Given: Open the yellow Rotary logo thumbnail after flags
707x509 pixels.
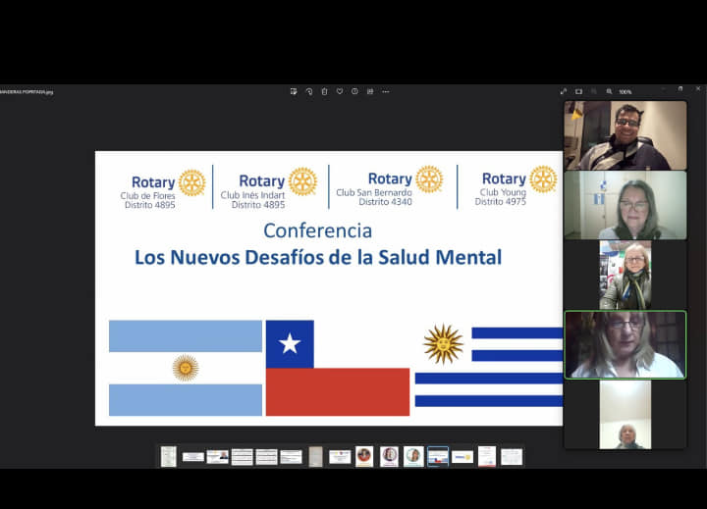Looking at the screenshot, I should click(x=462, y=457).
